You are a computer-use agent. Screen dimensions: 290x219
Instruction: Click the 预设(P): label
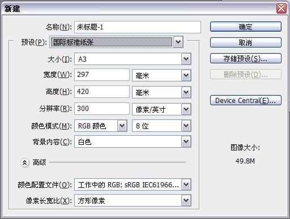pos(34,42)
